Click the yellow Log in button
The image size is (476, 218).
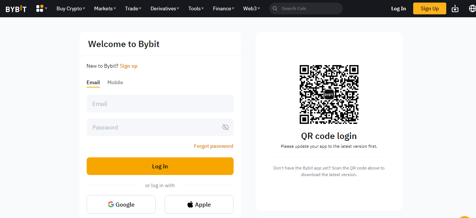click(160, 166)
